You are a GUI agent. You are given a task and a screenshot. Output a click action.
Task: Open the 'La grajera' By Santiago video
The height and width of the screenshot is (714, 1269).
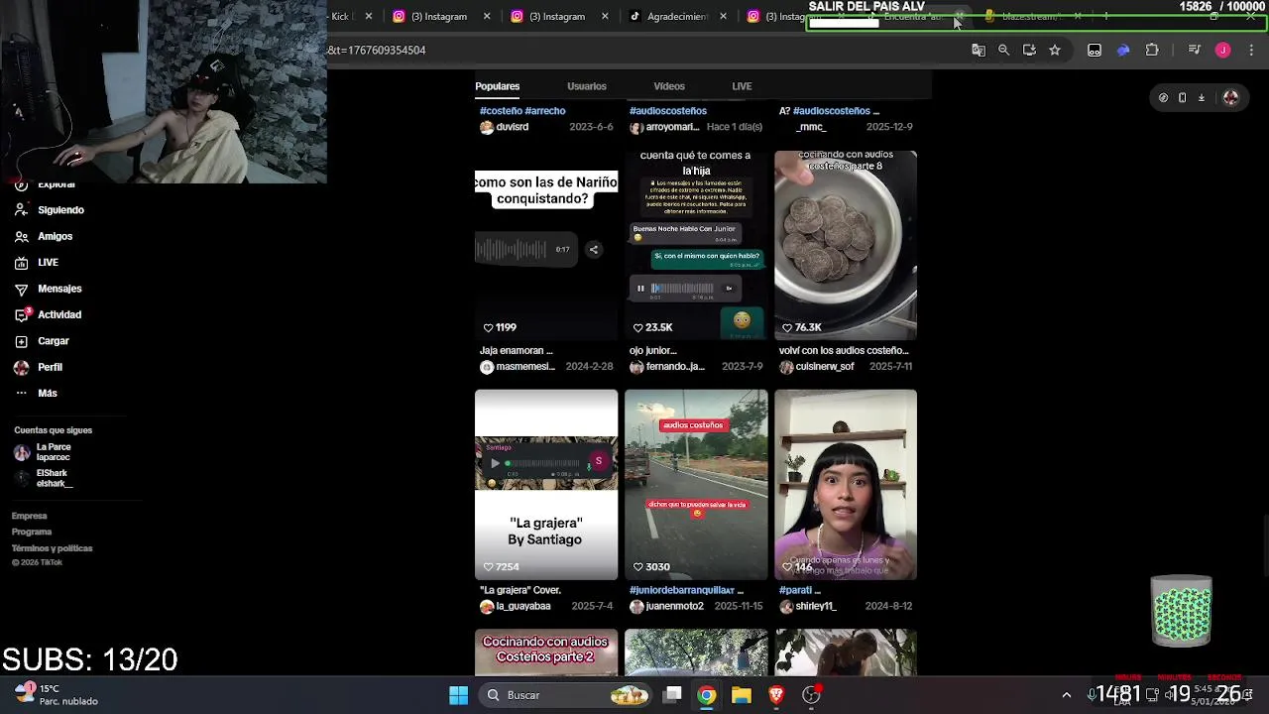click(546, 484)
